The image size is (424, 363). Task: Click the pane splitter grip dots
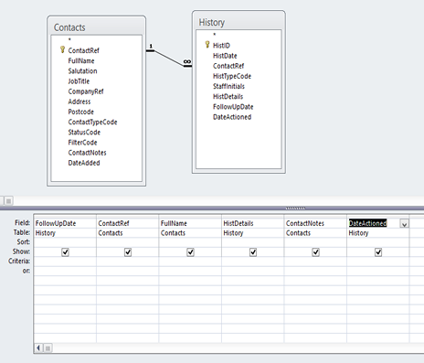295,208
